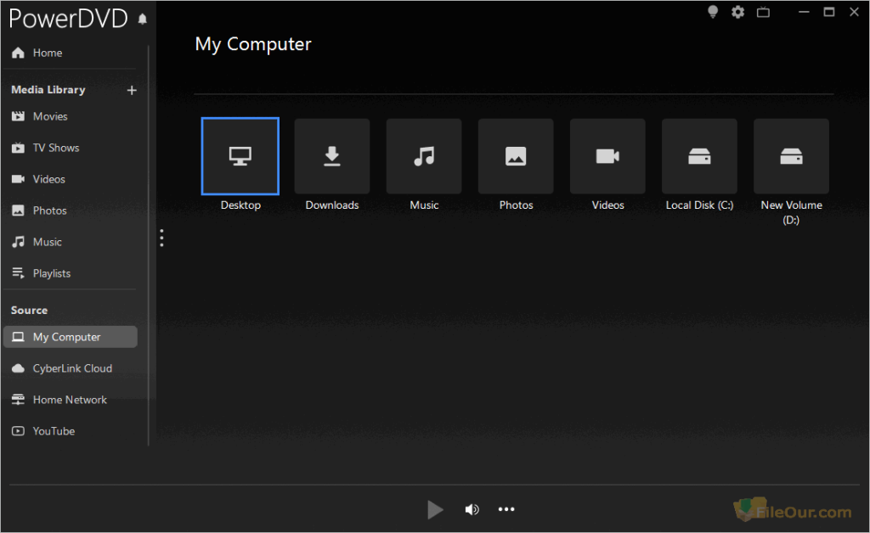This screenshot has height=533, width=870.
Task: Mute audio with the speaker icon
Action: (472, 509)
